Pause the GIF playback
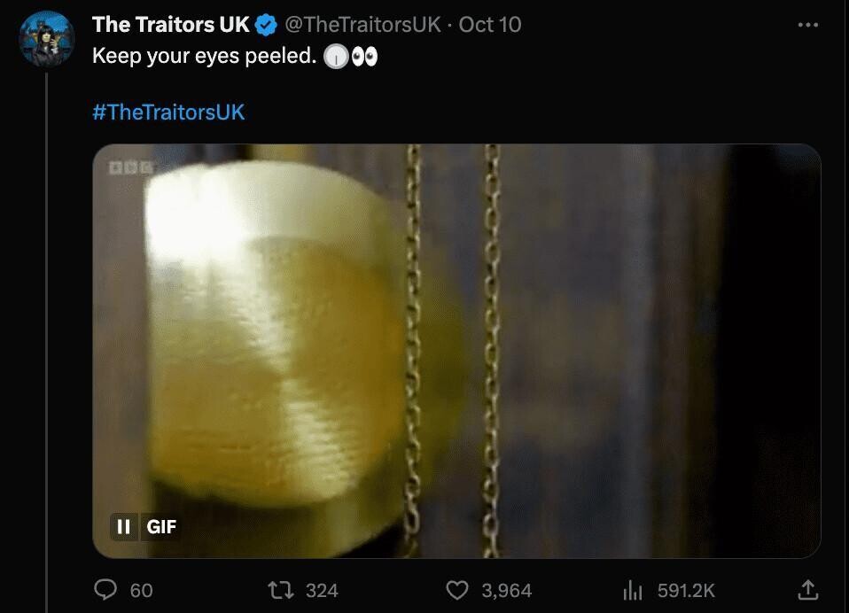 (x=123, y=526)
